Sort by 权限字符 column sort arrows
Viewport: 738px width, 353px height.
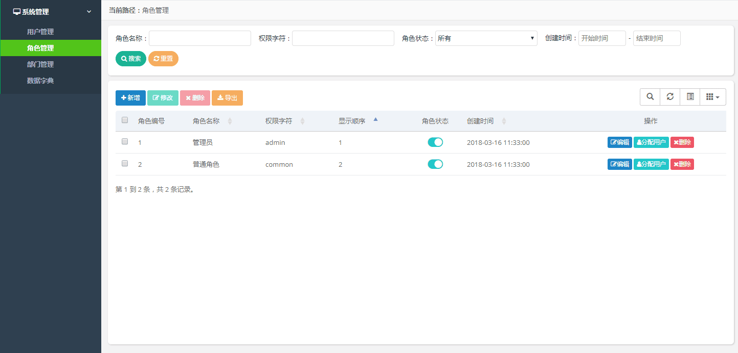(302, 121)
